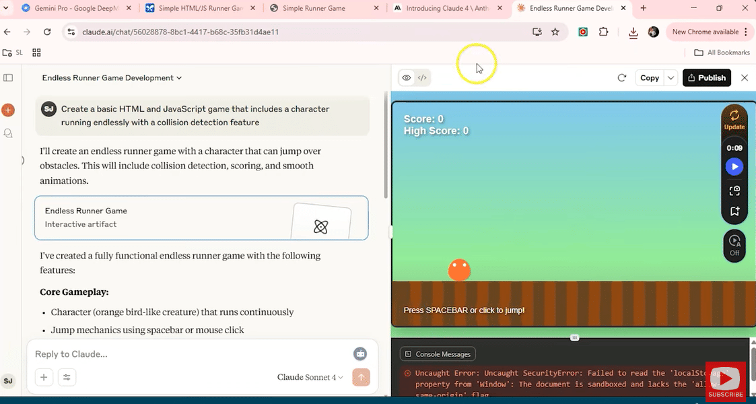Screen dimensions: 756x404
Task: Switch to the Simple Runner Game tab
Action: (x=314, y=8)
